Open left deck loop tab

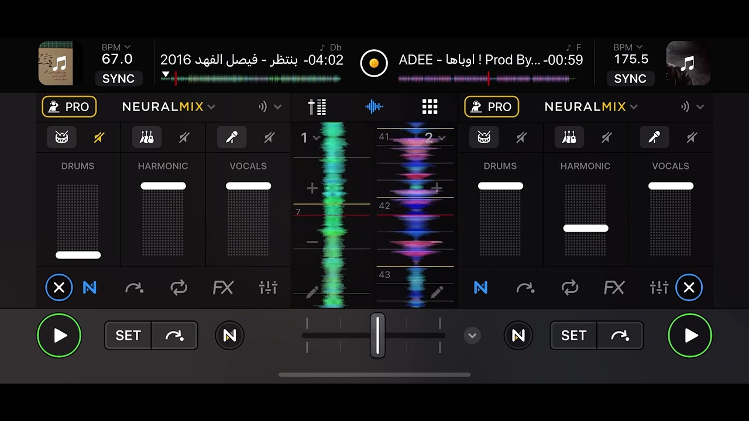[x=178, y=287]
